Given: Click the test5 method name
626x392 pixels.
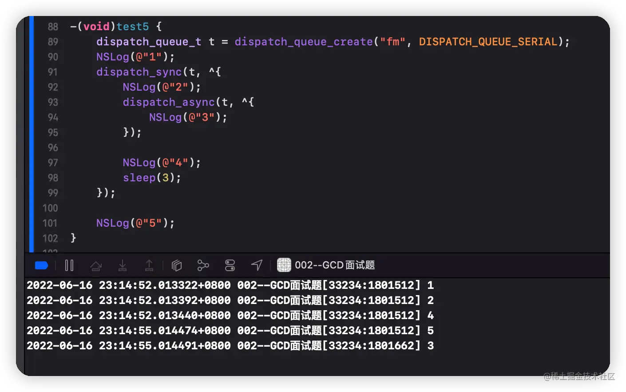Looking at the screenshot, I should tap(132, 27).
